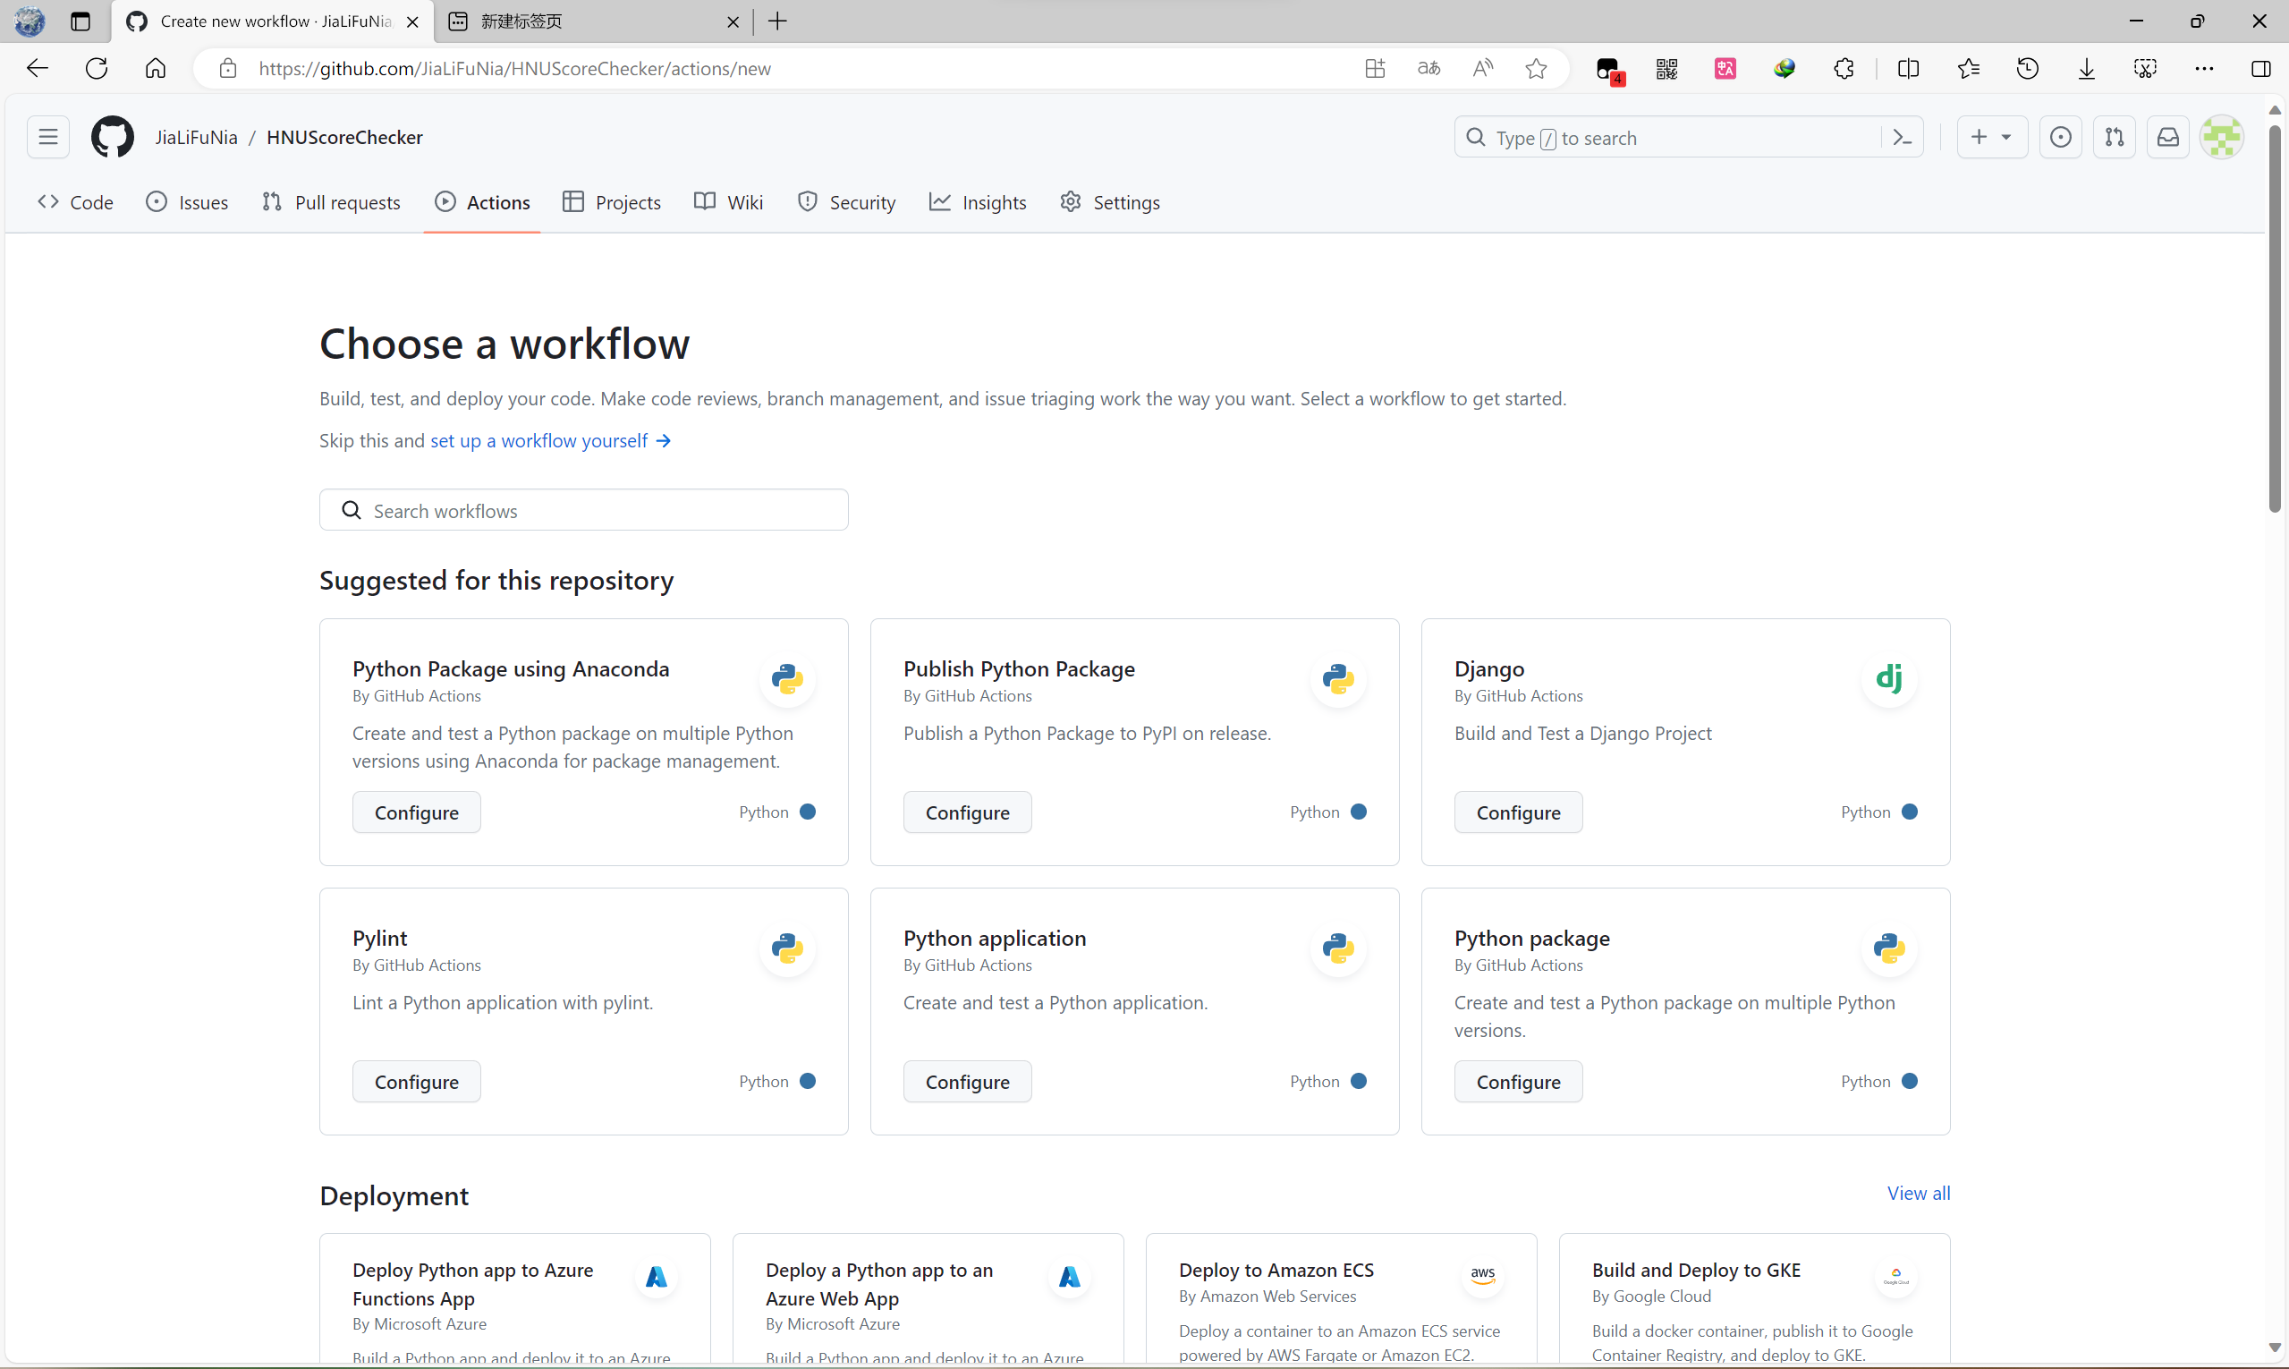Open the translate page icon in address bar

(x=1429, y=68)
